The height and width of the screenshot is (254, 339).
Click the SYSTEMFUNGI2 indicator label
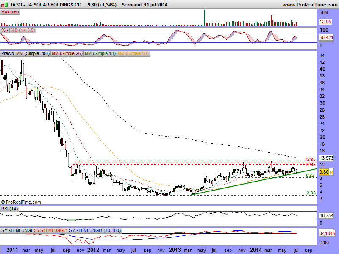(50, 230)
